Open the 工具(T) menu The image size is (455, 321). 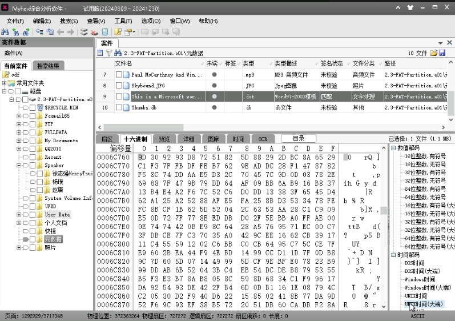(x=123, y=21)
